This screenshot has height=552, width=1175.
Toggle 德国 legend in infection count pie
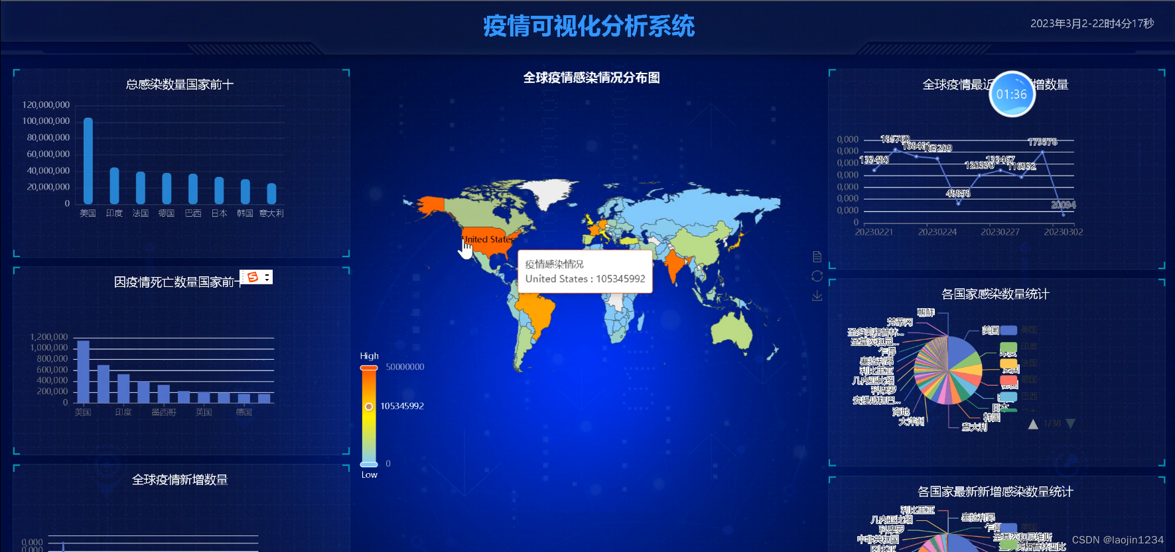[1018, 380]
